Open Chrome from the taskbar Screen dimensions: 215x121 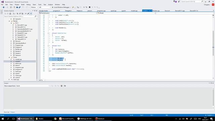(x=55, y=119)
